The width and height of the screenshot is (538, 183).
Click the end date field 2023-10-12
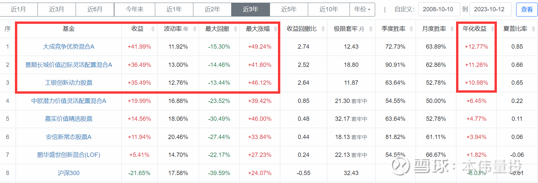pos(490,9)
